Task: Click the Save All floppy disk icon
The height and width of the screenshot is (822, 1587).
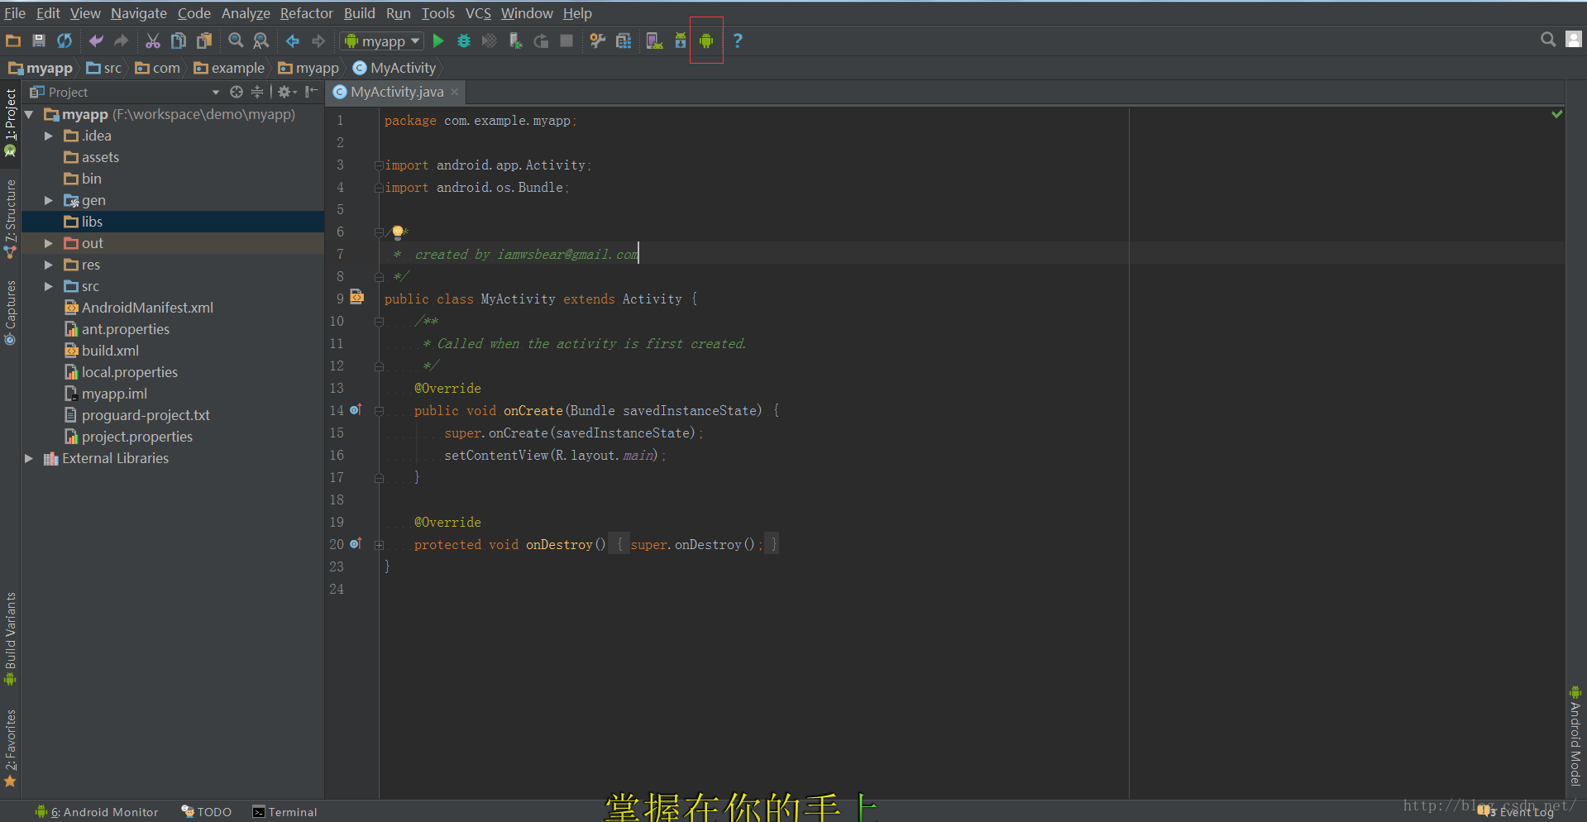Action: point(38,41)
